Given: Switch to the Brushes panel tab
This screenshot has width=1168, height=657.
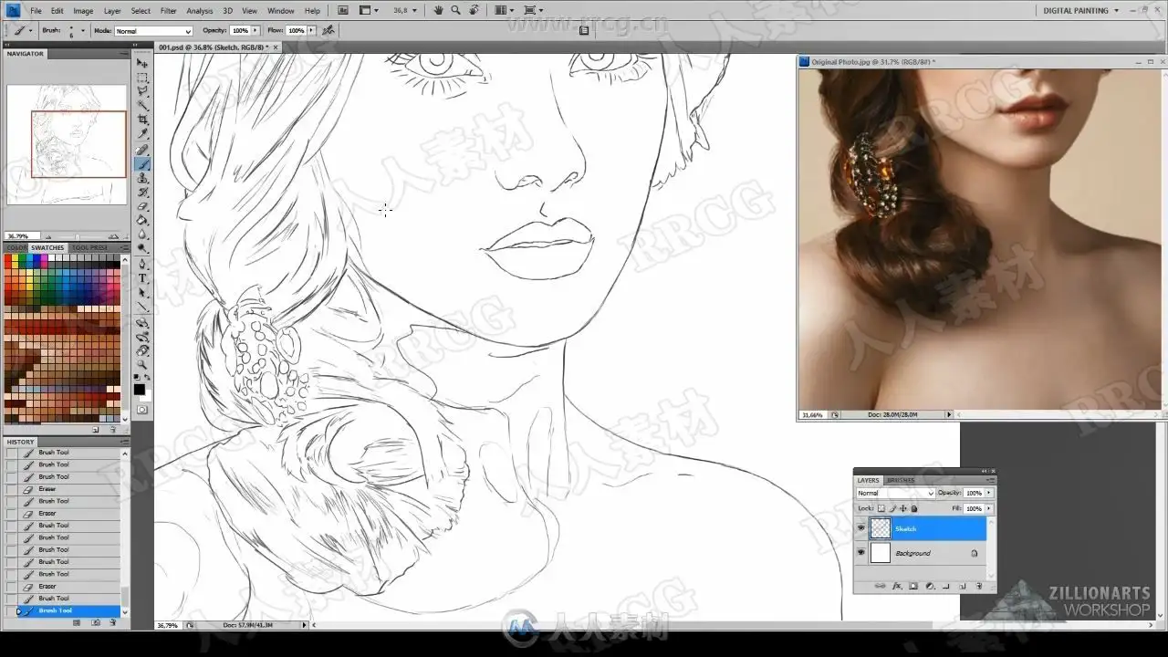Looking at the screenshot, I should tap(901, 480).
